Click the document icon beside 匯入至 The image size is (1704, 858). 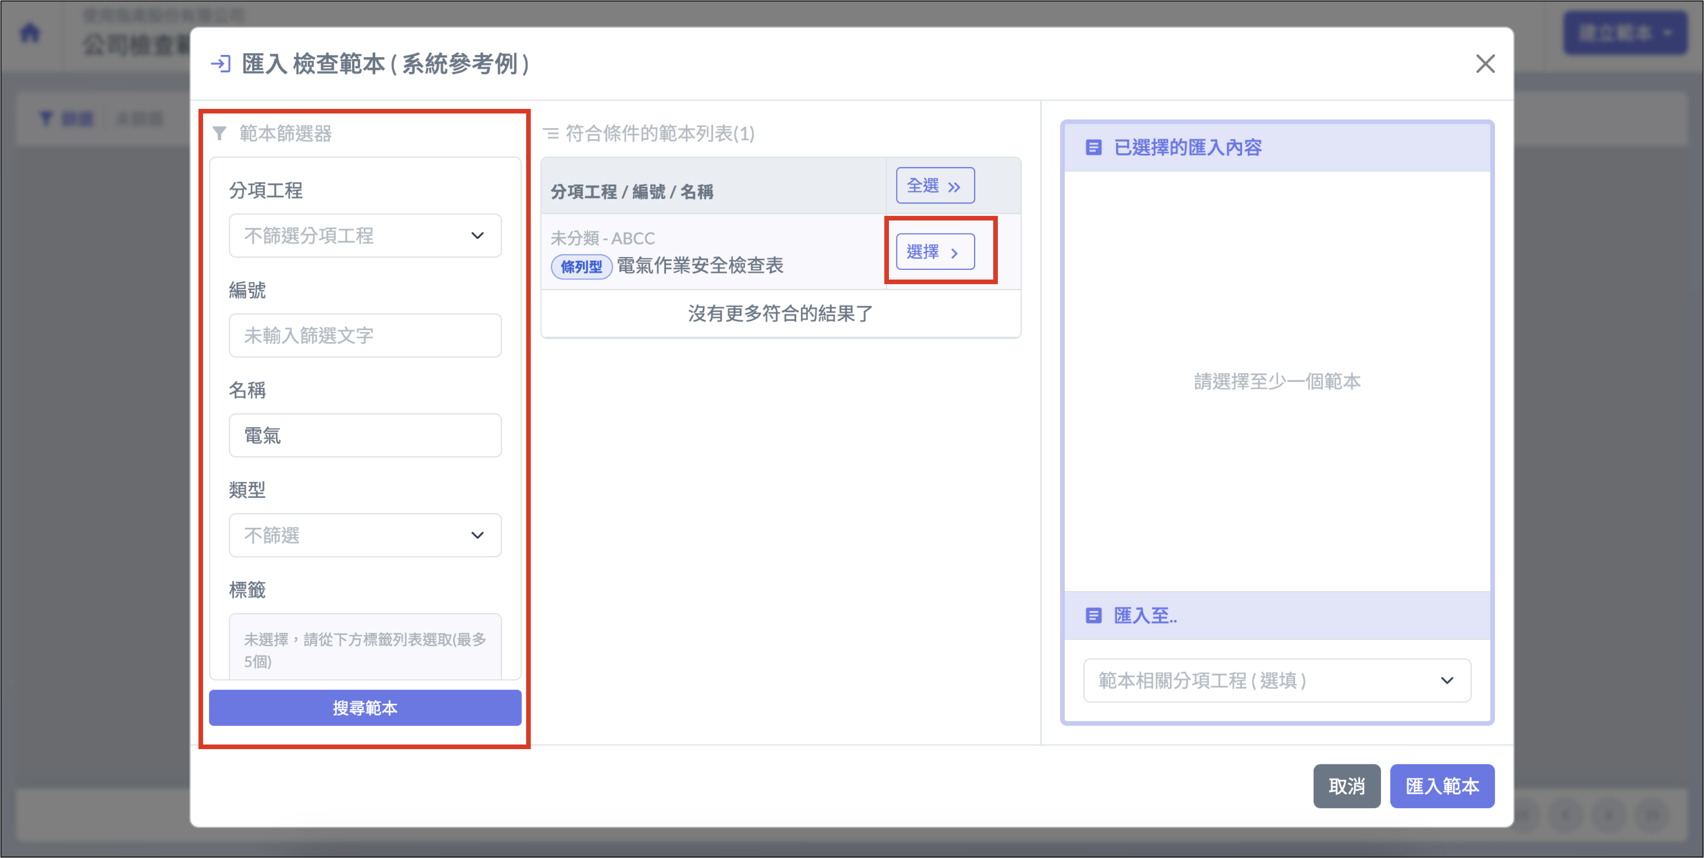click(1093, 615)
